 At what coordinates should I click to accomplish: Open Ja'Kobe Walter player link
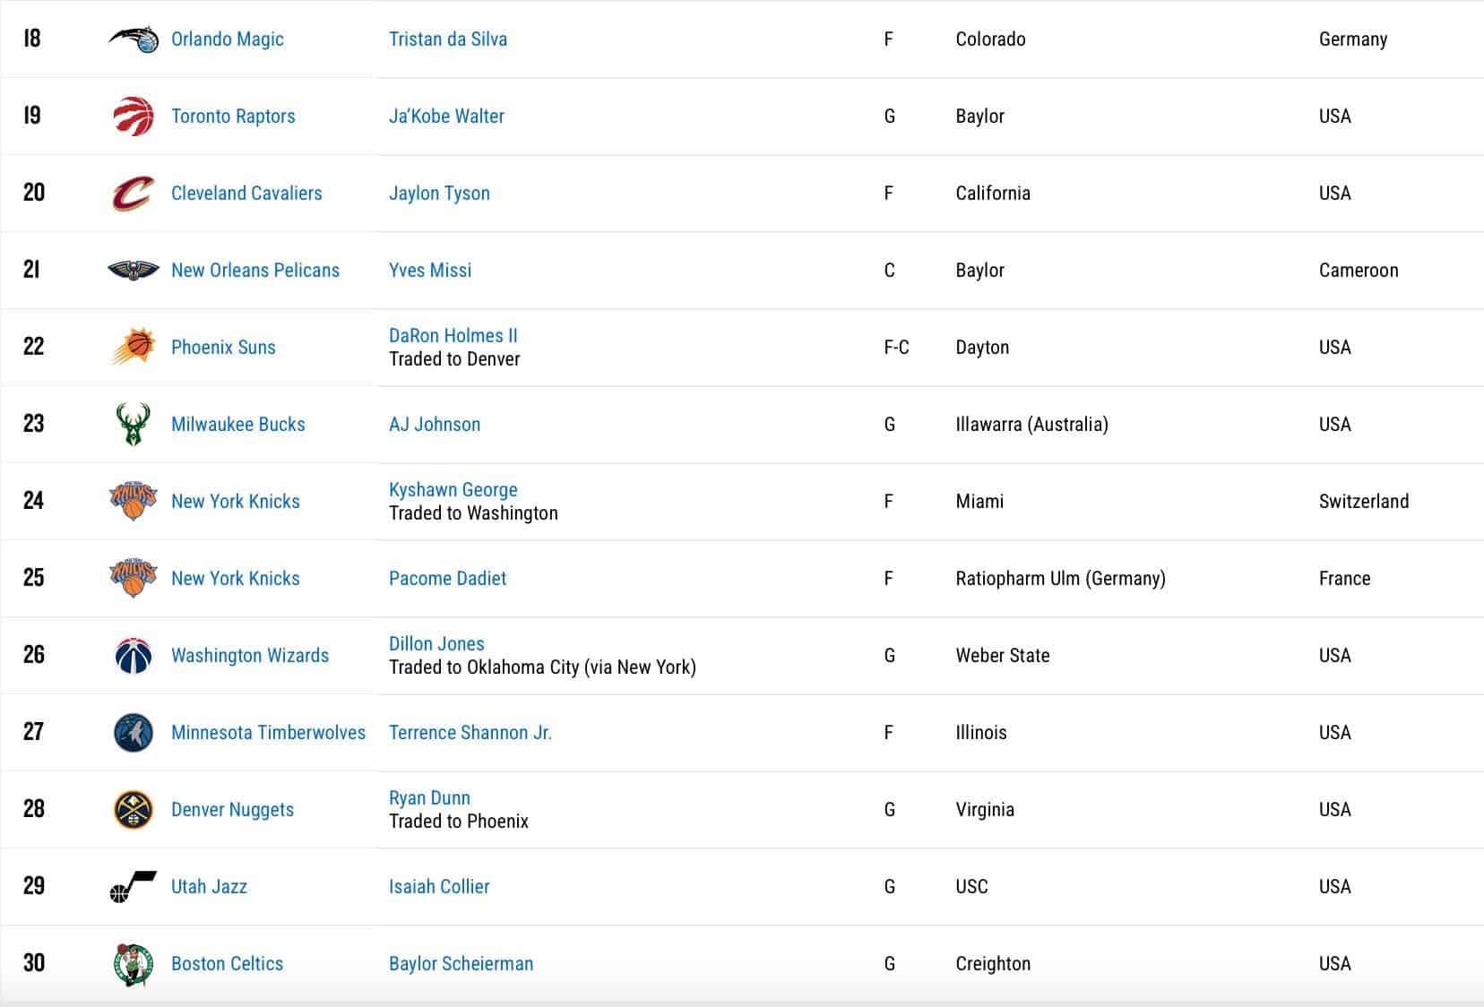click(446, 116)
